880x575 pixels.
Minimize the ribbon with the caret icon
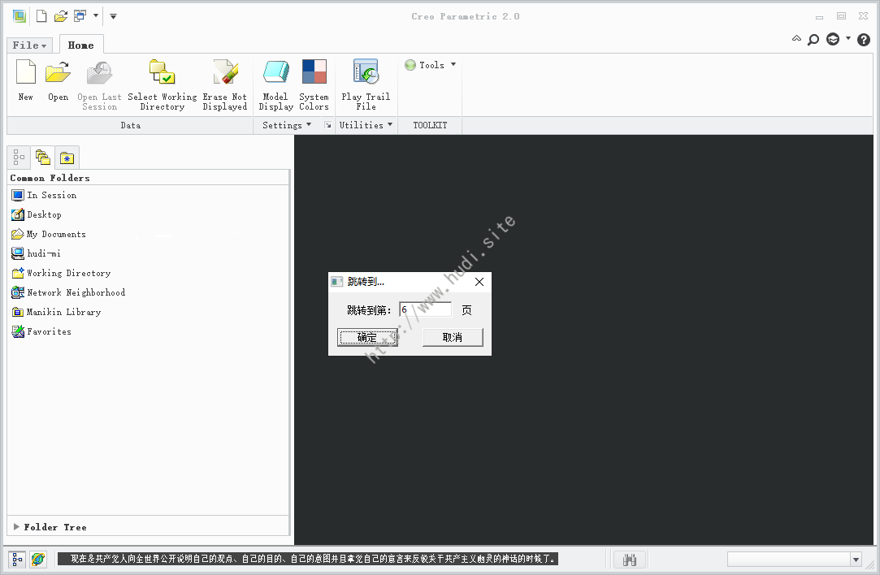[796, 39]
